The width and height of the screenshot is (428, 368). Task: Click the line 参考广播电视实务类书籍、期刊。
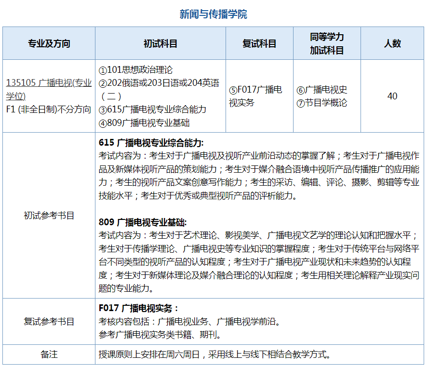pos(160,335)
